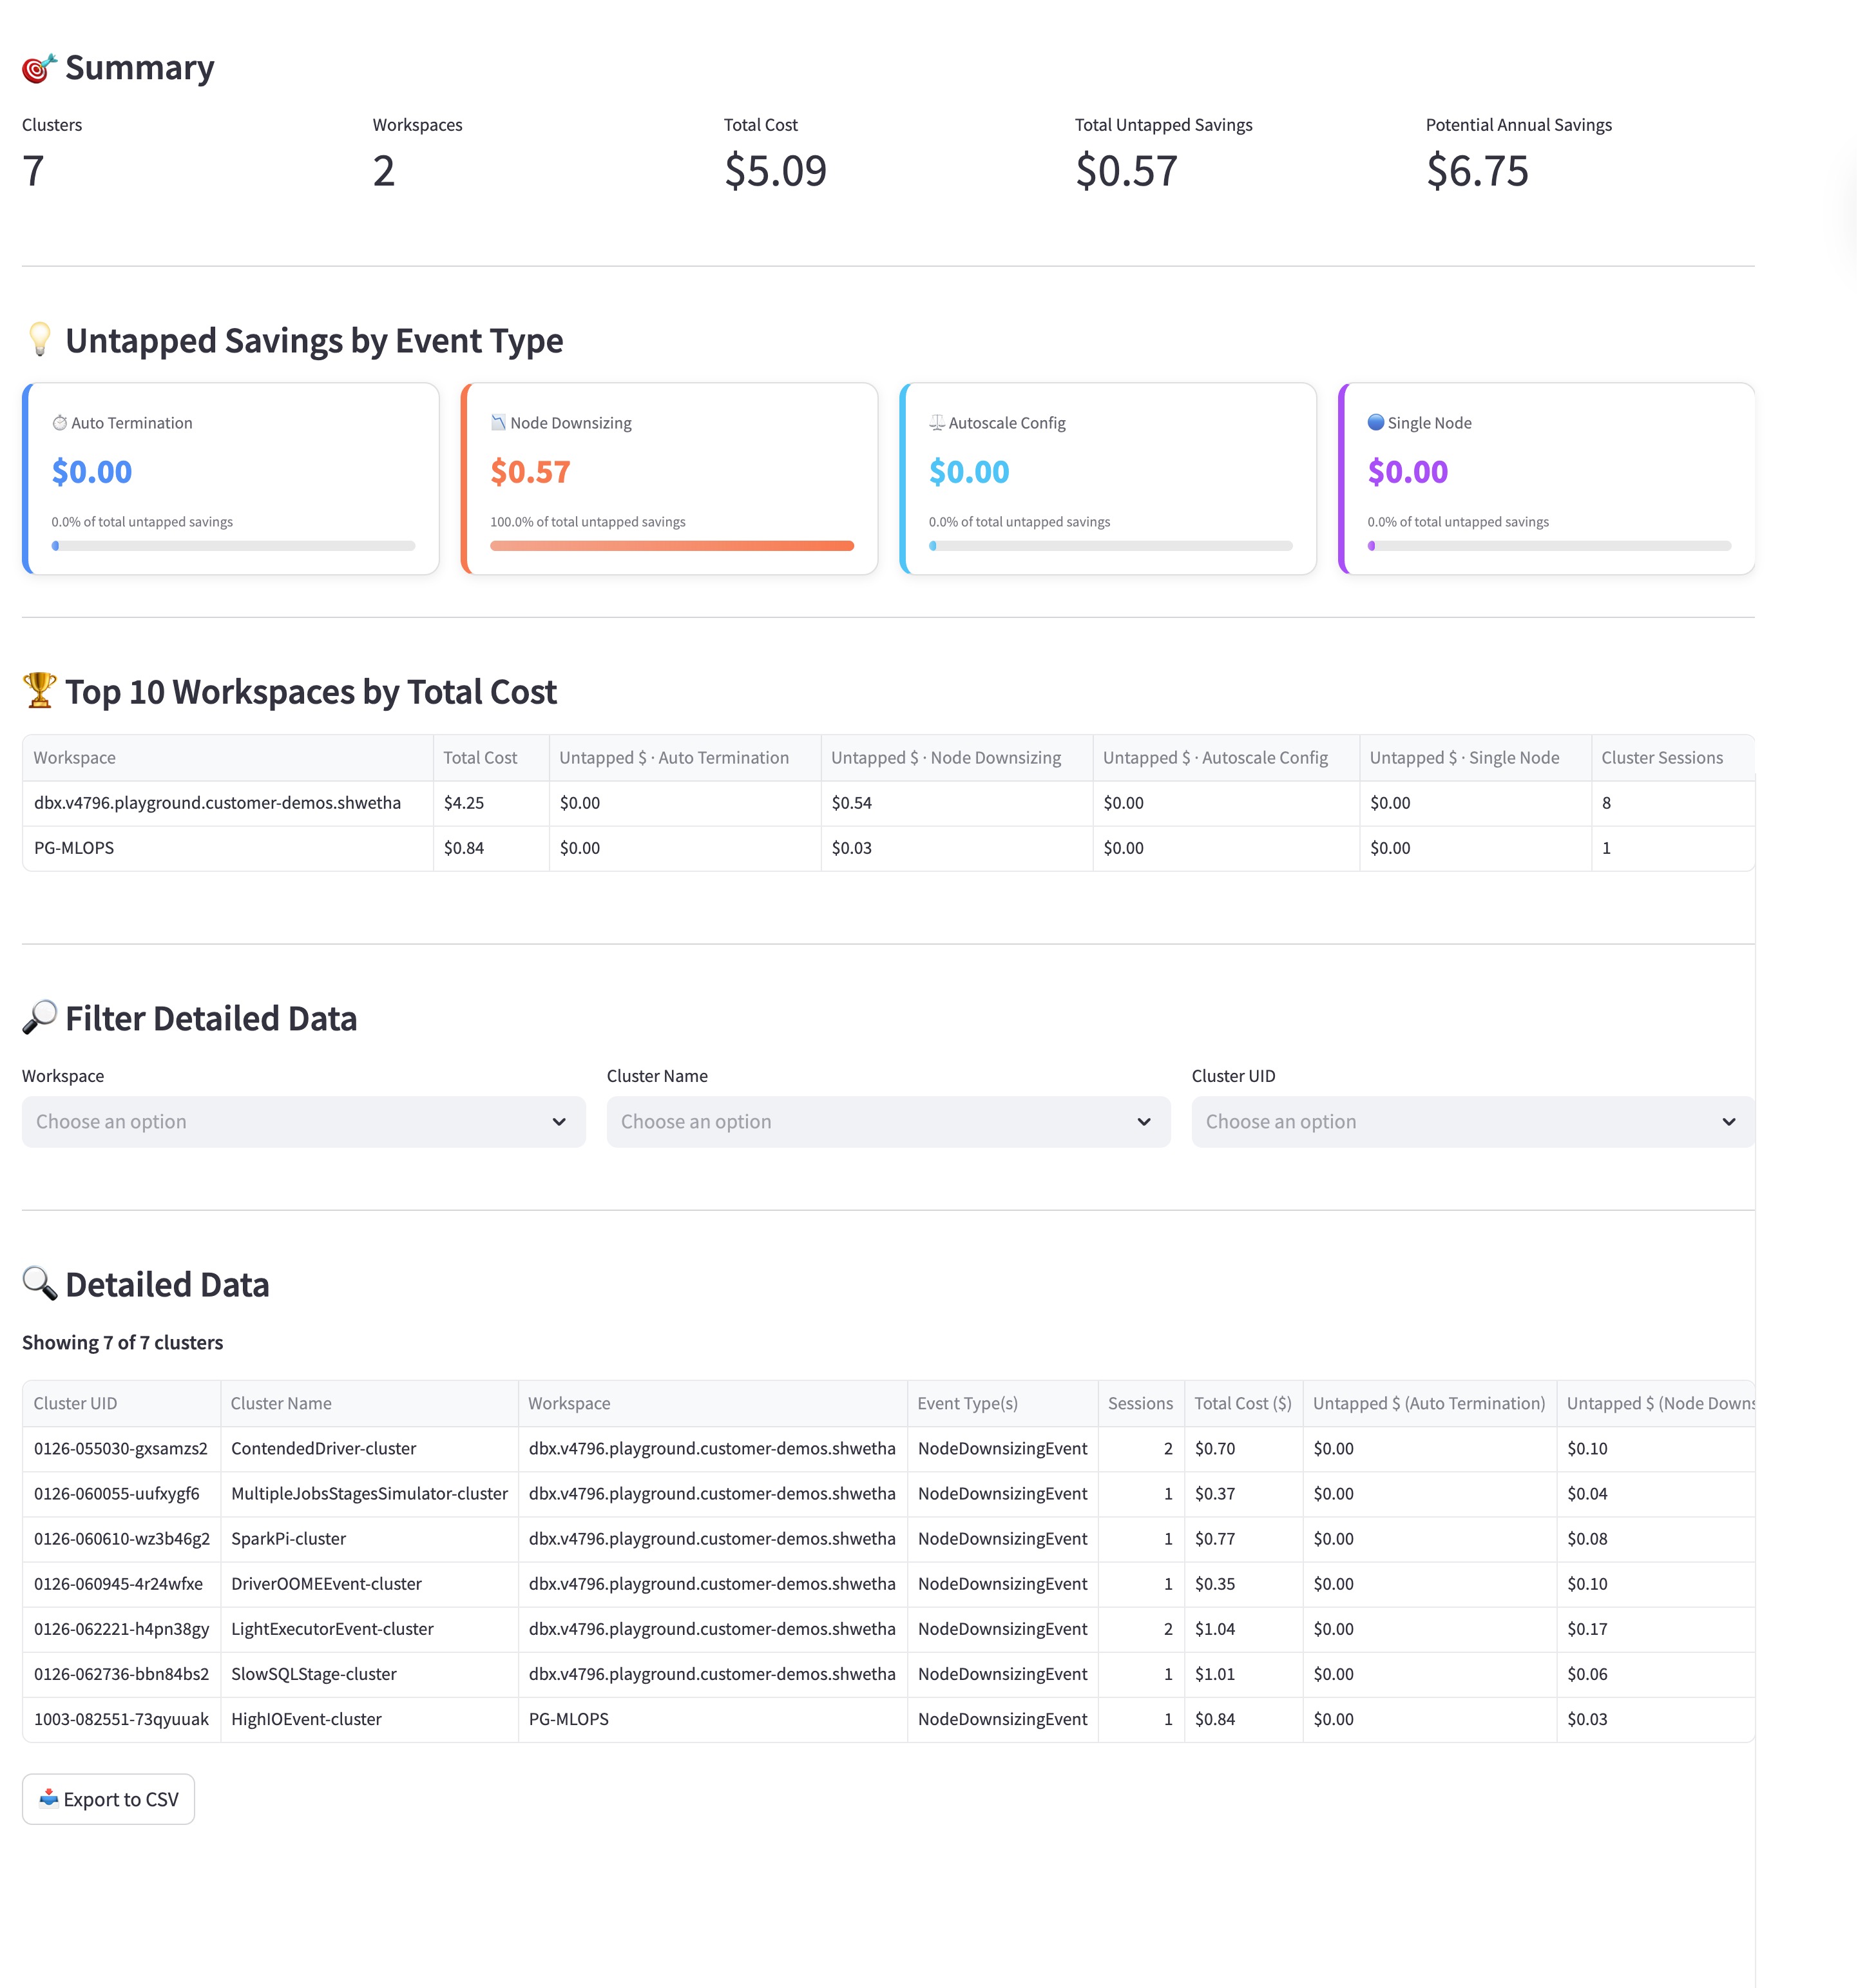The width and height of the screenshot is (1858, 1988).
Task: Click the scales icon on Autoscale Config card
Action: 937,422
